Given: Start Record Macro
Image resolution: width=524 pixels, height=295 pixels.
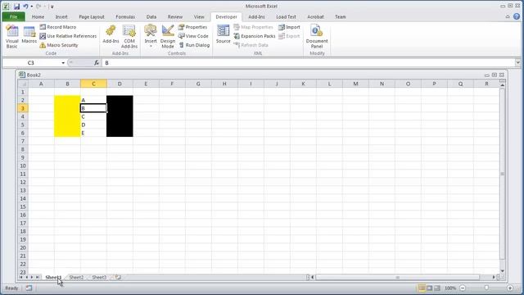Looking at the screenshot, I should 58,27.
